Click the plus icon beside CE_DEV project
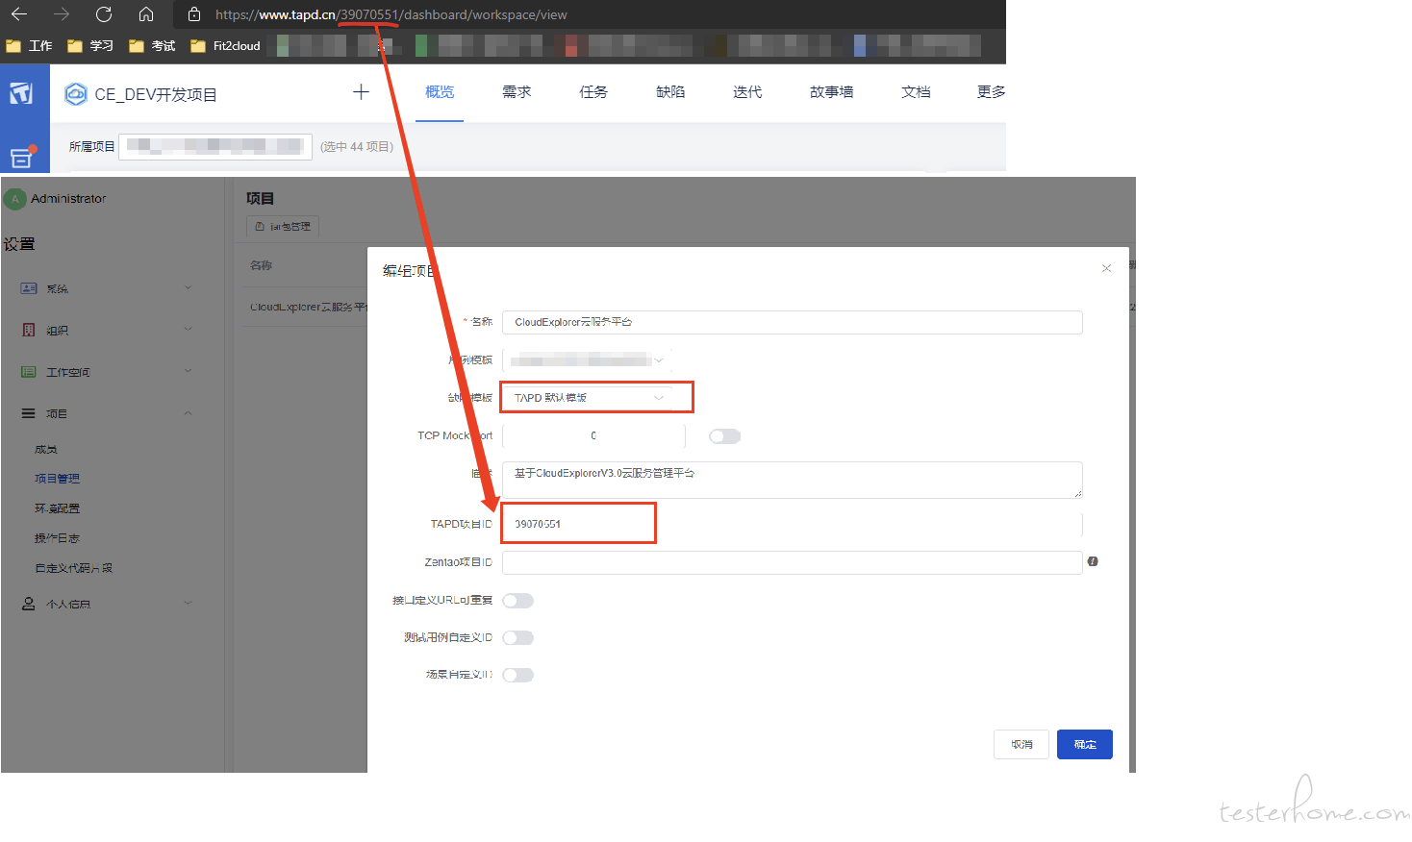 tap(361, 92)
